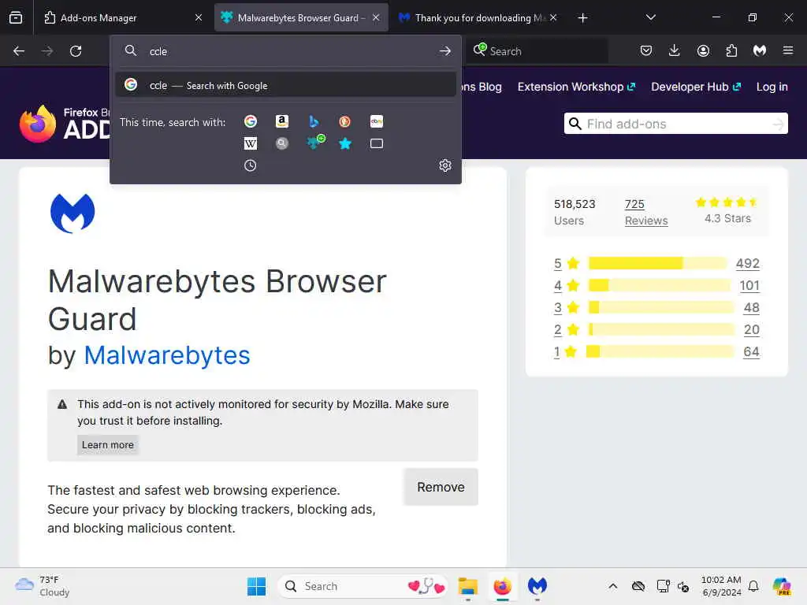Open the 725 Reviews link
This screenshot has width=807, height=605.
tap(646, 212)
